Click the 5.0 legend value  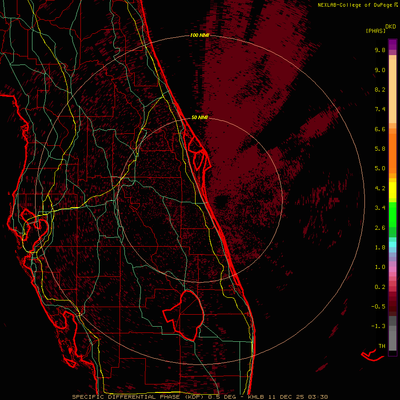(380, 168)
